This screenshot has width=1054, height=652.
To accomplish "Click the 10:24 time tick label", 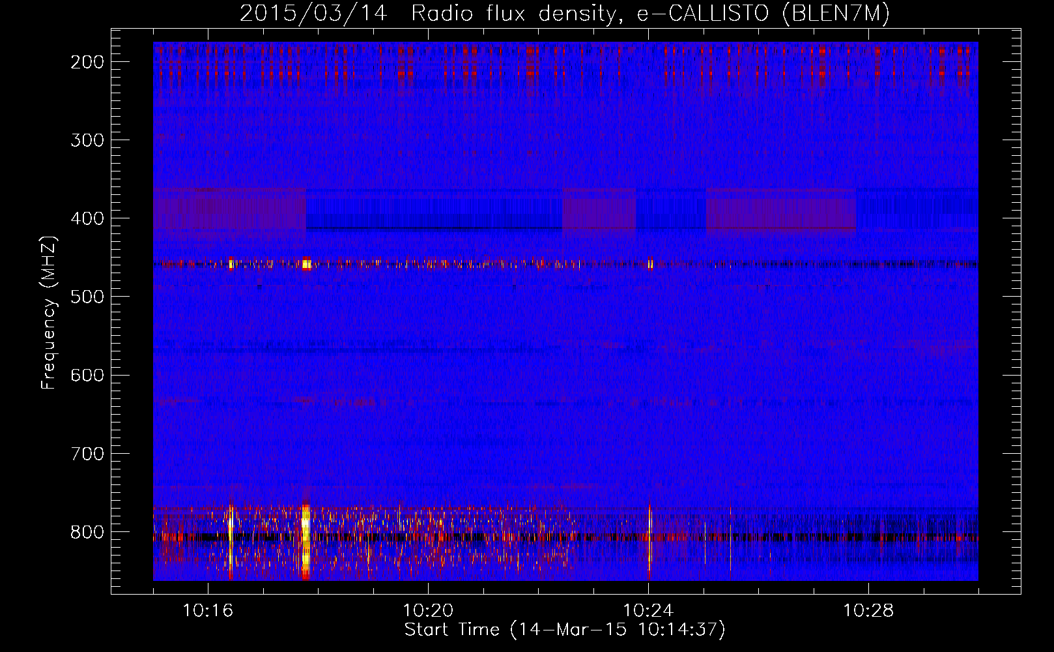I will point(648,611).
